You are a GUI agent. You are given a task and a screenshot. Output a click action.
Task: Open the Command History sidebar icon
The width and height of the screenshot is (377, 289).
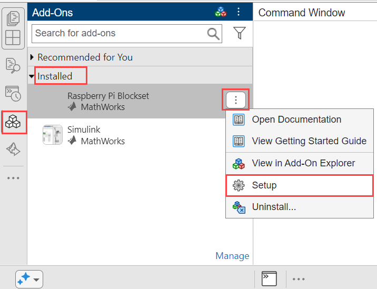point(13,93)
